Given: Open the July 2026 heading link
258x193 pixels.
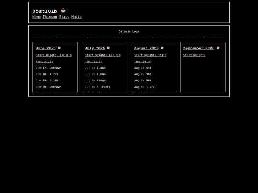Looking at the screenshot, I should click(x=95, y=48).
